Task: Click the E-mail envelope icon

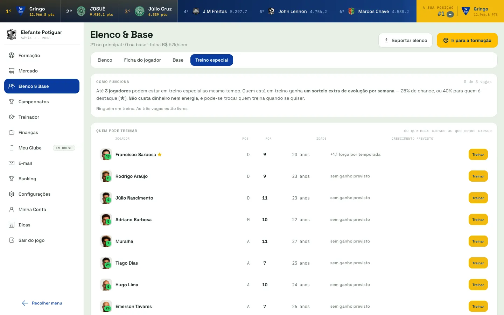Action: [12, 163]
